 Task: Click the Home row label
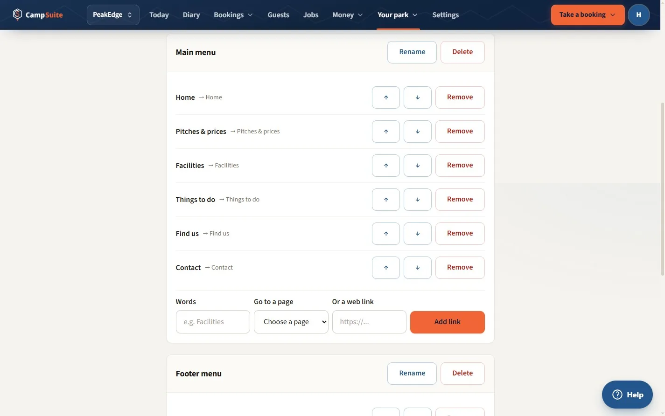click(185, 97)
